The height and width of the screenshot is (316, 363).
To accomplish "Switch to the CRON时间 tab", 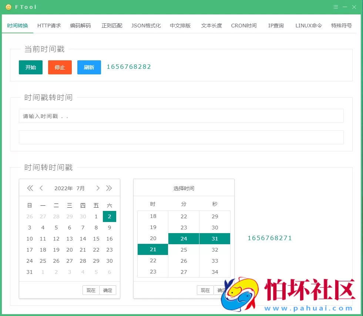I will [243, 26].
